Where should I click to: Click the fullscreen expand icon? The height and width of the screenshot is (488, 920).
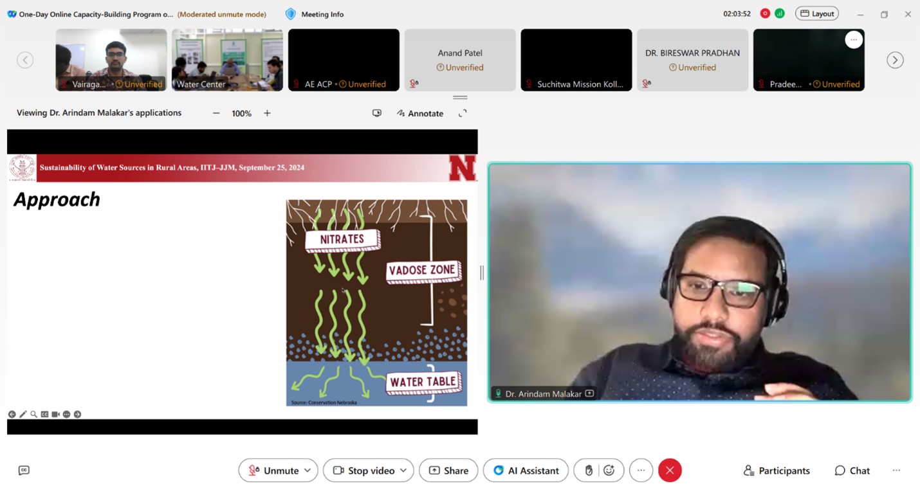point(462,113)
